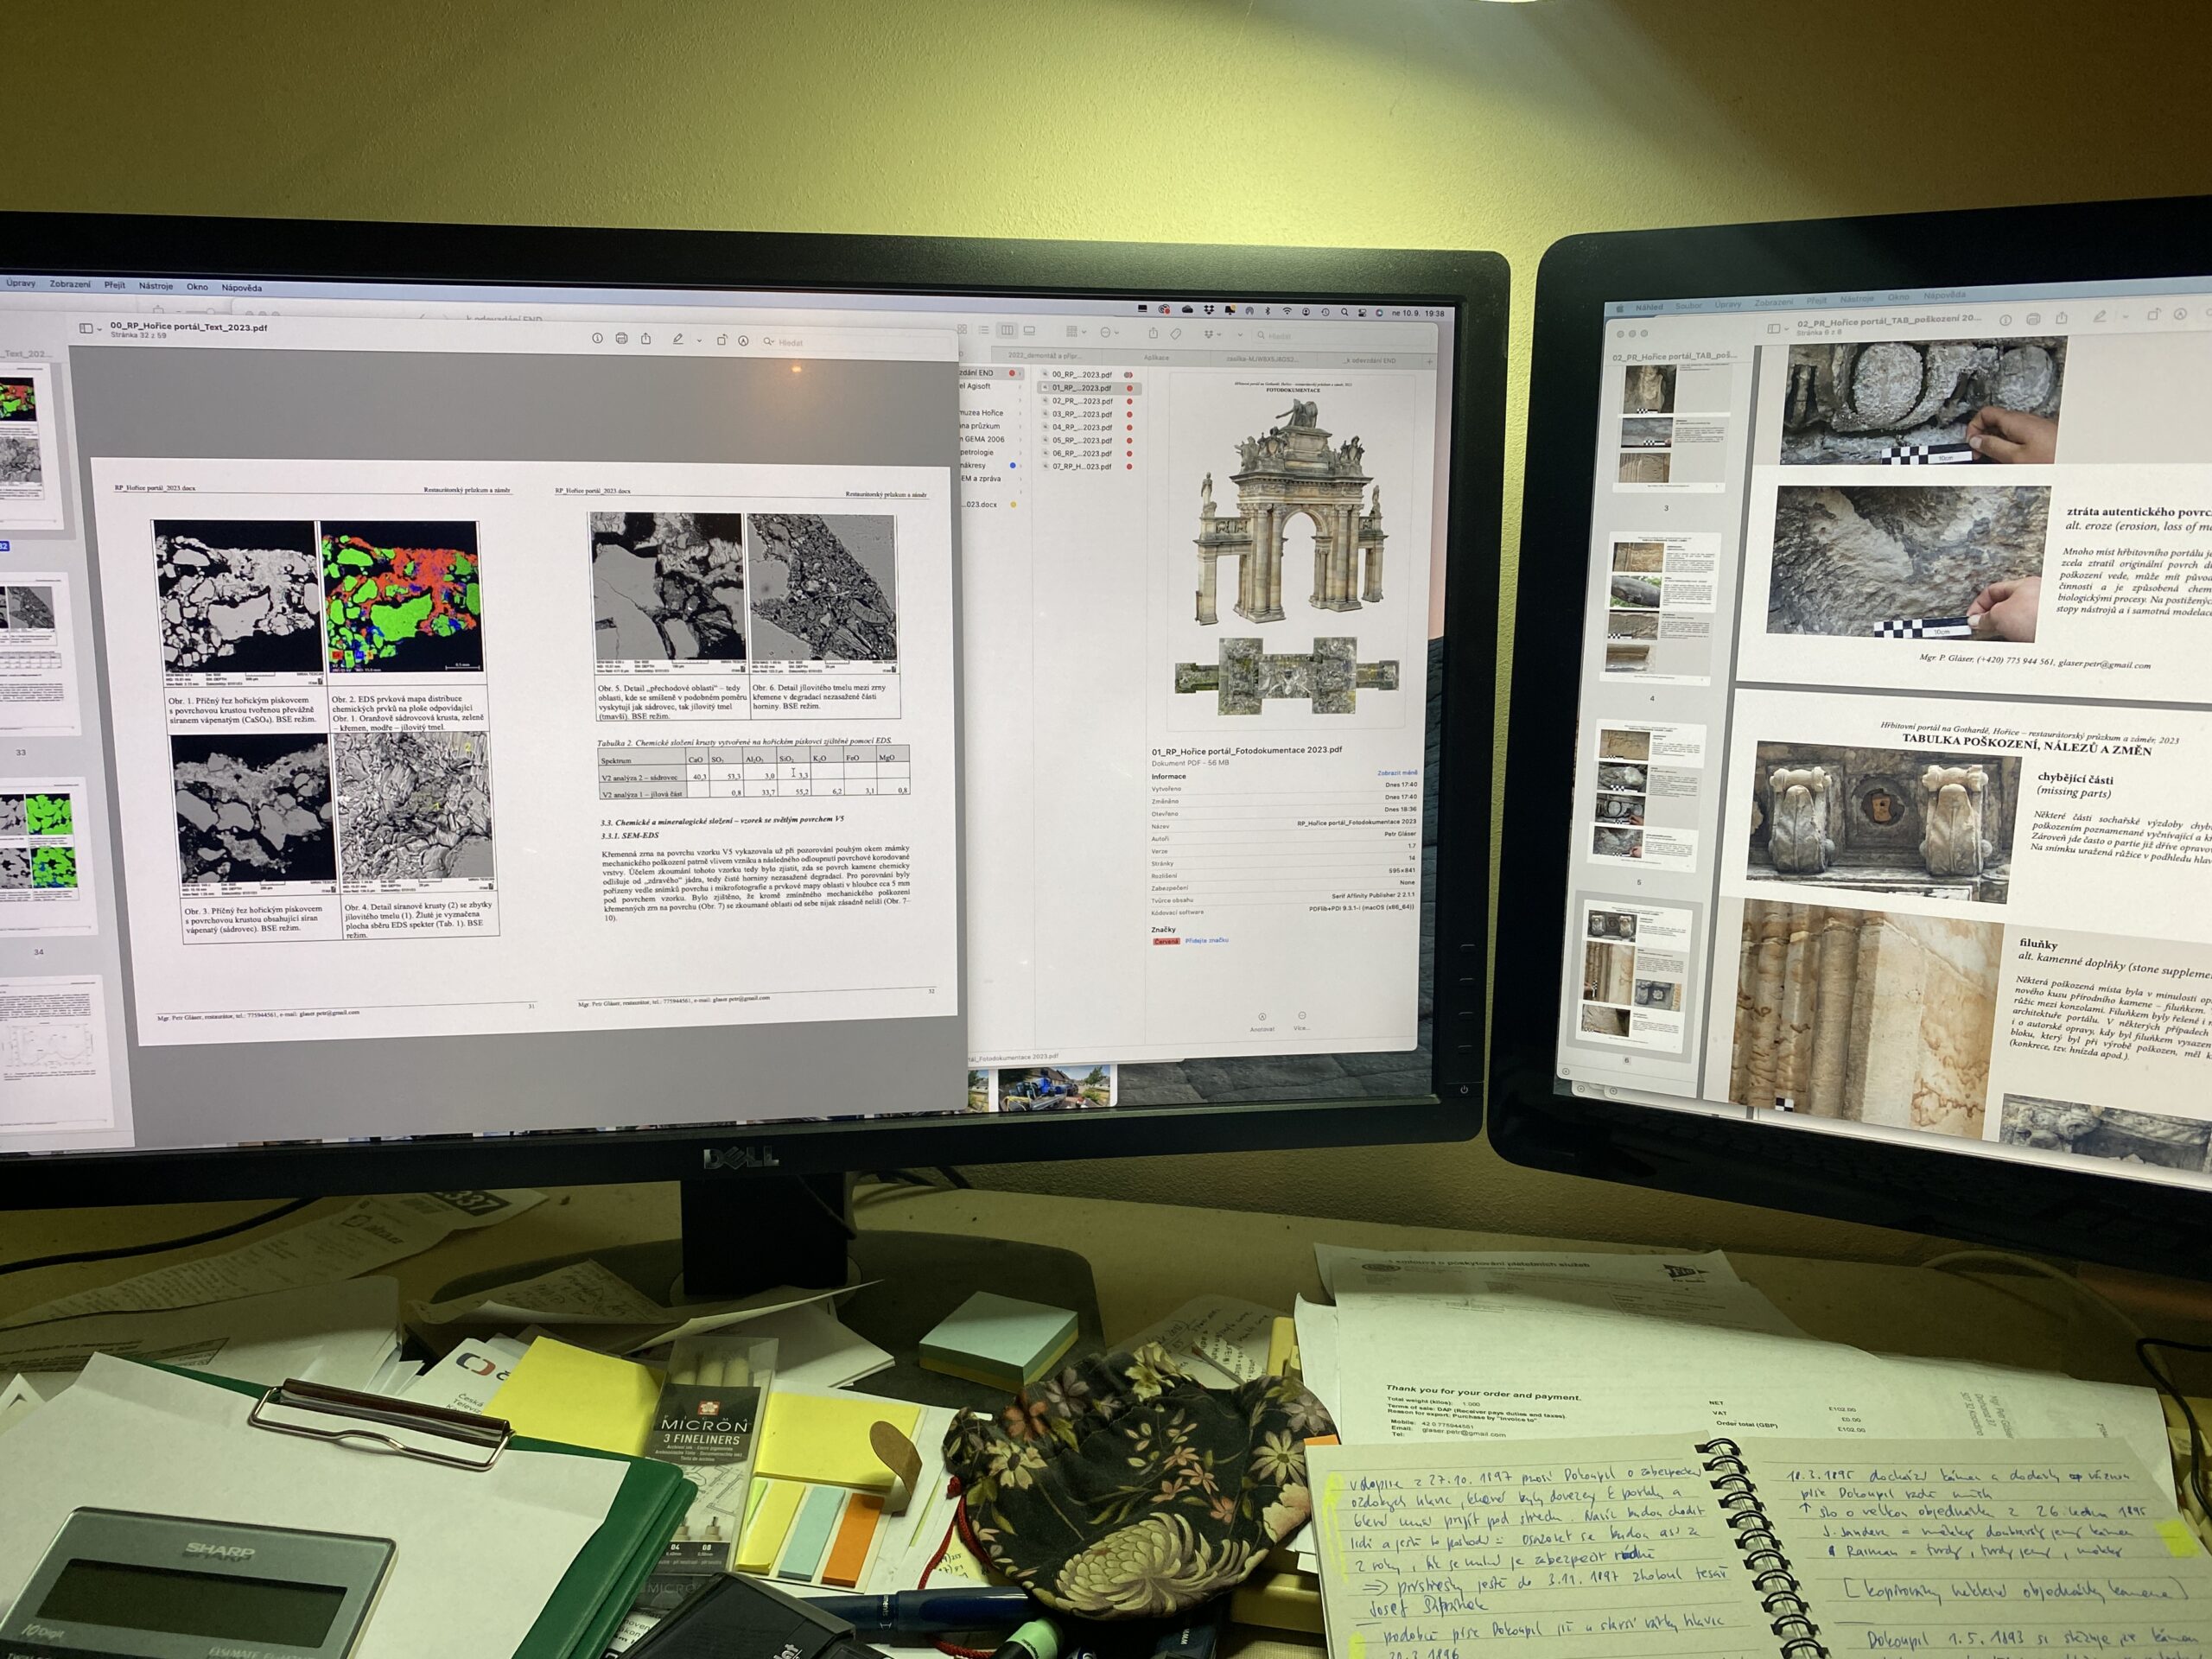Click the 'Přidejte značku' tag link

pos(1206,940)
